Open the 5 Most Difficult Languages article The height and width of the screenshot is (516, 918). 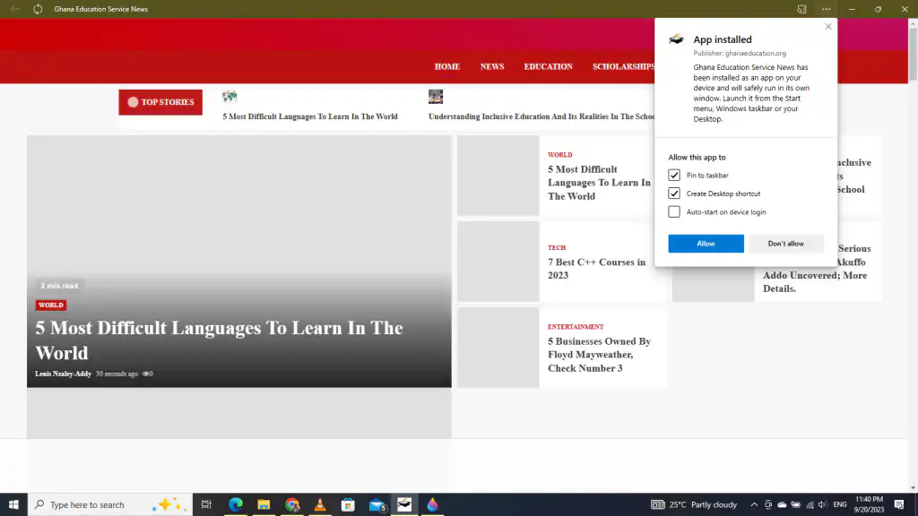coord(218,340)
